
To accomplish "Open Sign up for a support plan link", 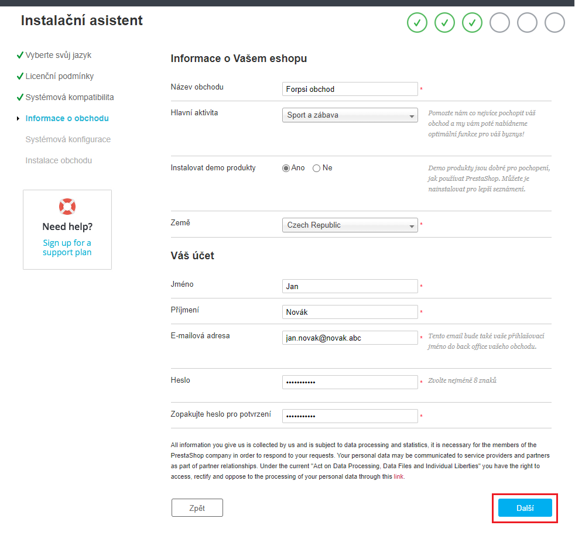I will 67,248.
